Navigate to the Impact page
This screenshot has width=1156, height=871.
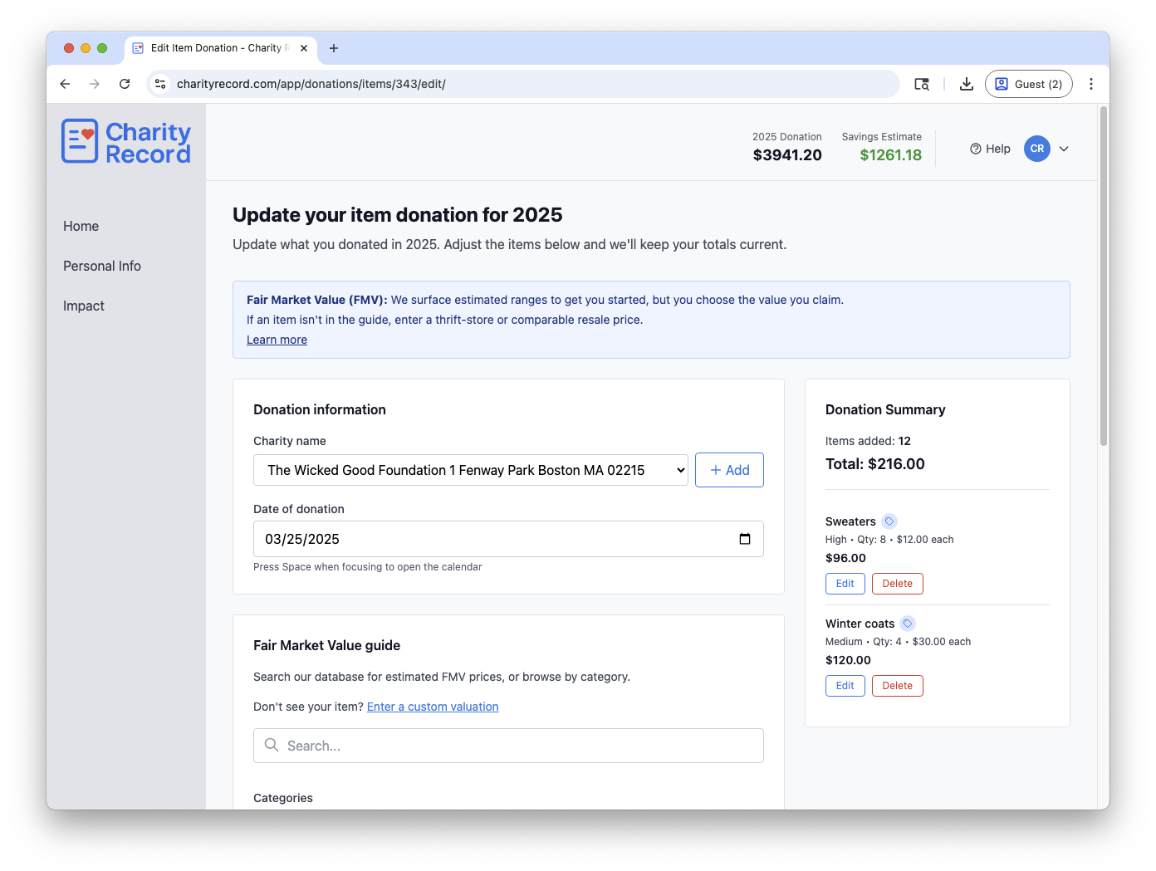coord(84,306)
